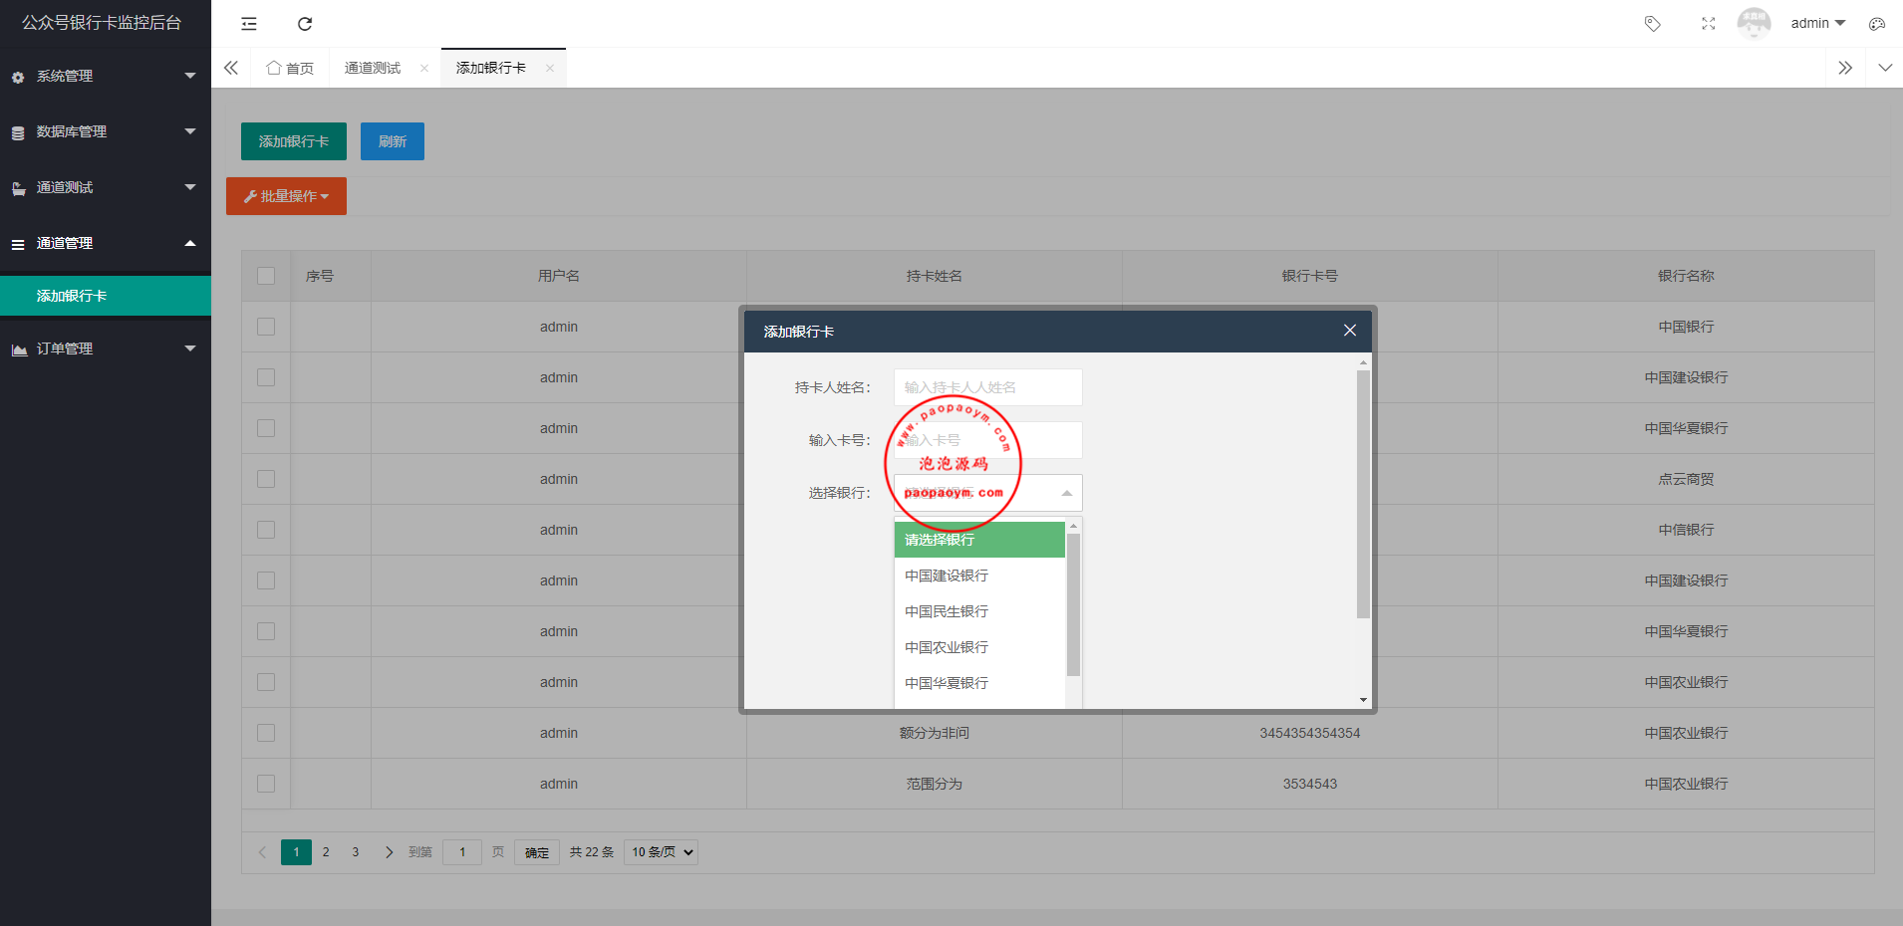Close the 通道测试 tab with its x icon
The width and height of the screenshot is (1903, 926).
[424, 68]
